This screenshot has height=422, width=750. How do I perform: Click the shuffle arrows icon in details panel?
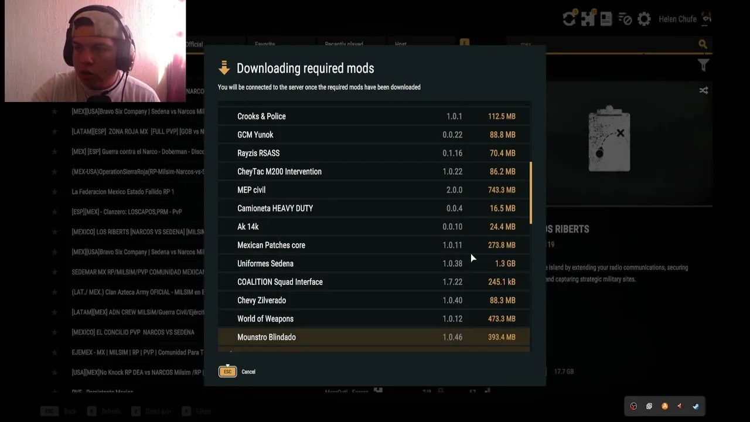click(704, 90)
